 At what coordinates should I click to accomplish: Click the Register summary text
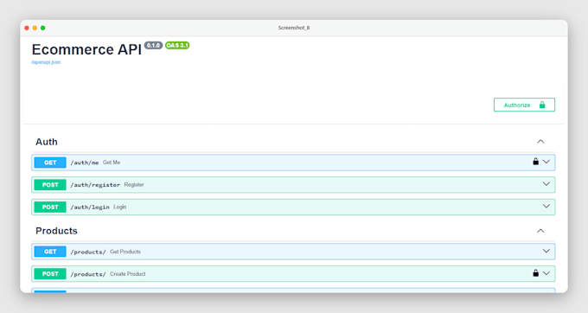[x=134, y=185]
